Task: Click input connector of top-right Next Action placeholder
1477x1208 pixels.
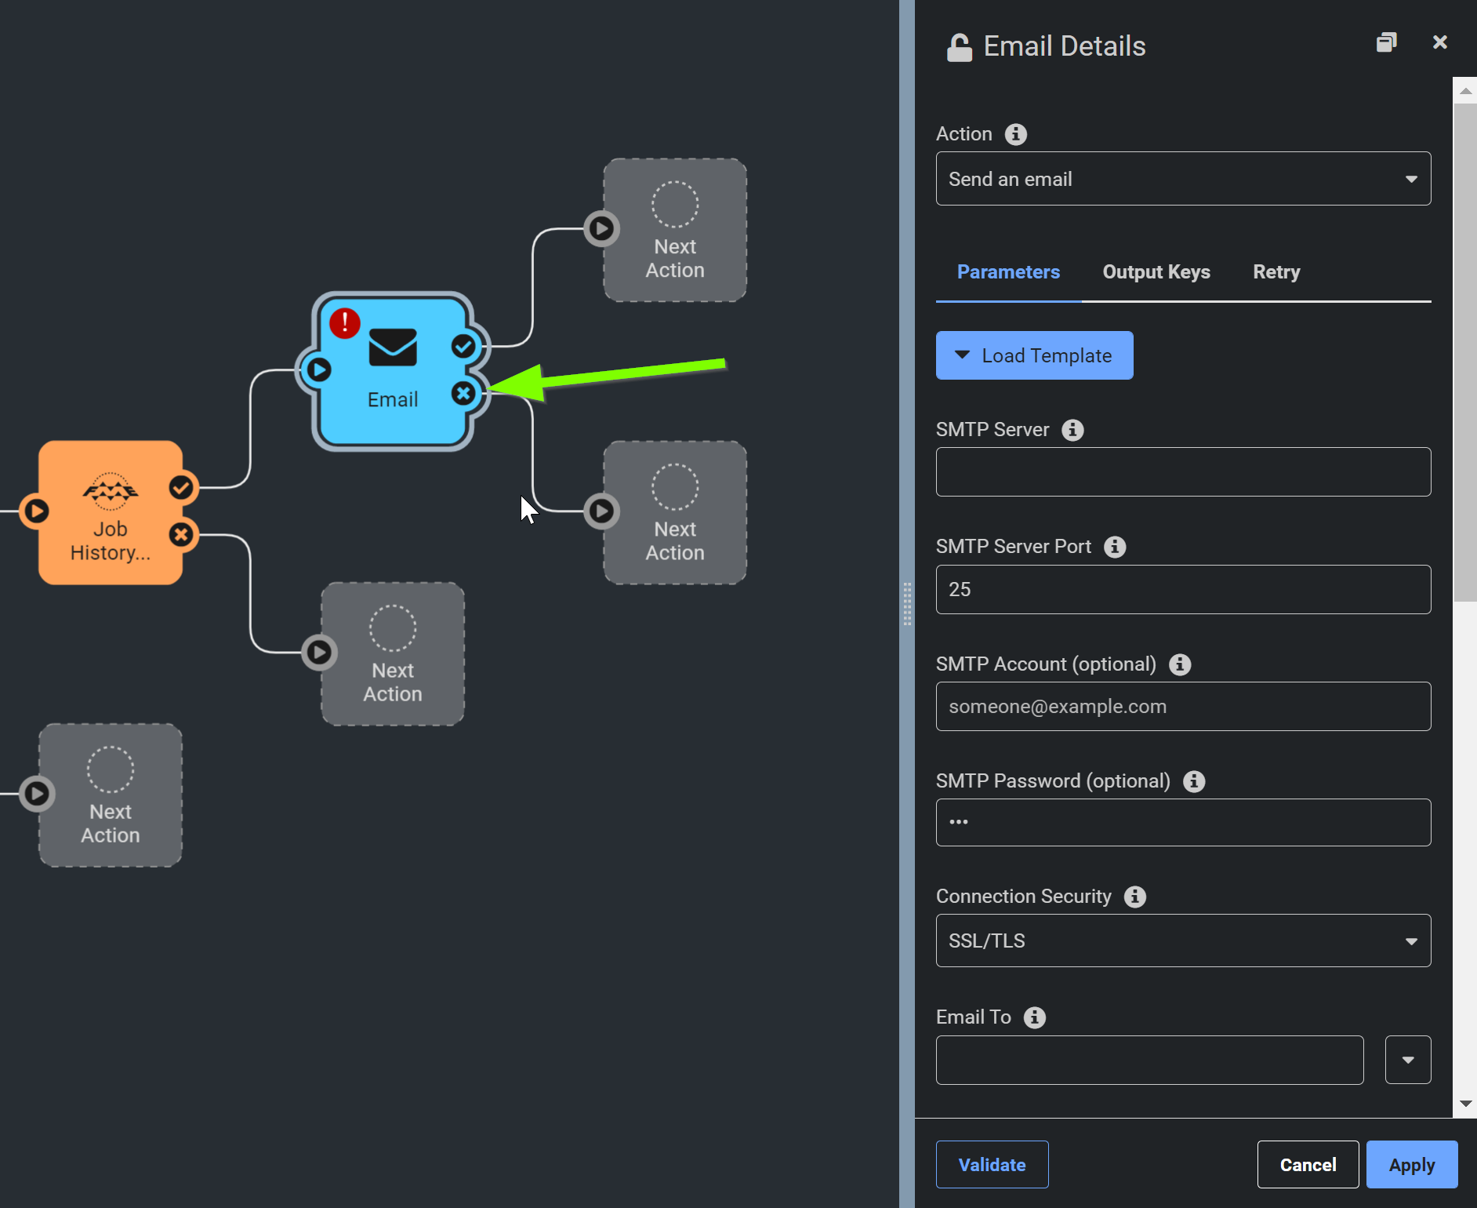Action: [x=601, y=228]
